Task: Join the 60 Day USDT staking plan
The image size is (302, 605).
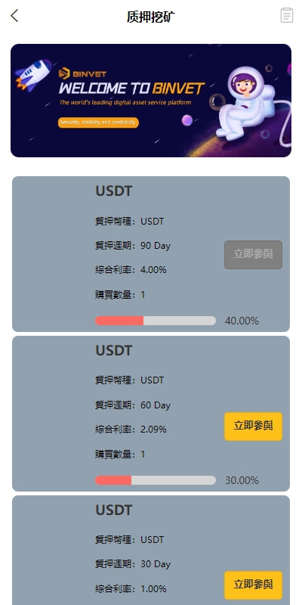Action: click(253, 427)
